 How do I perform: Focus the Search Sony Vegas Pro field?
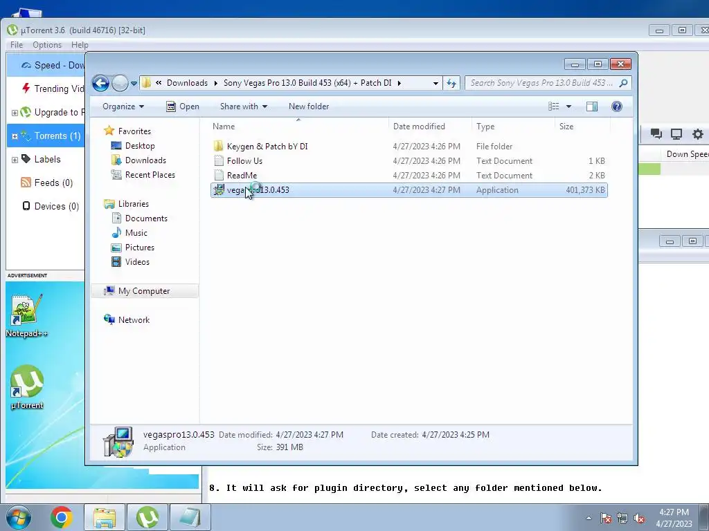point(541,83)
